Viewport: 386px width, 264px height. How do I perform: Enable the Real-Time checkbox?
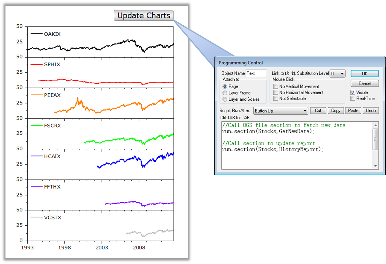click(353, 99)
